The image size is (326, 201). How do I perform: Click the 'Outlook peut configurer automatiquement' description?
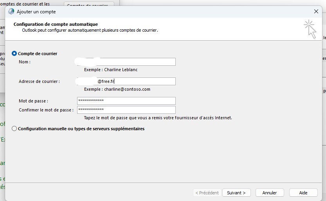pos(90,31)
